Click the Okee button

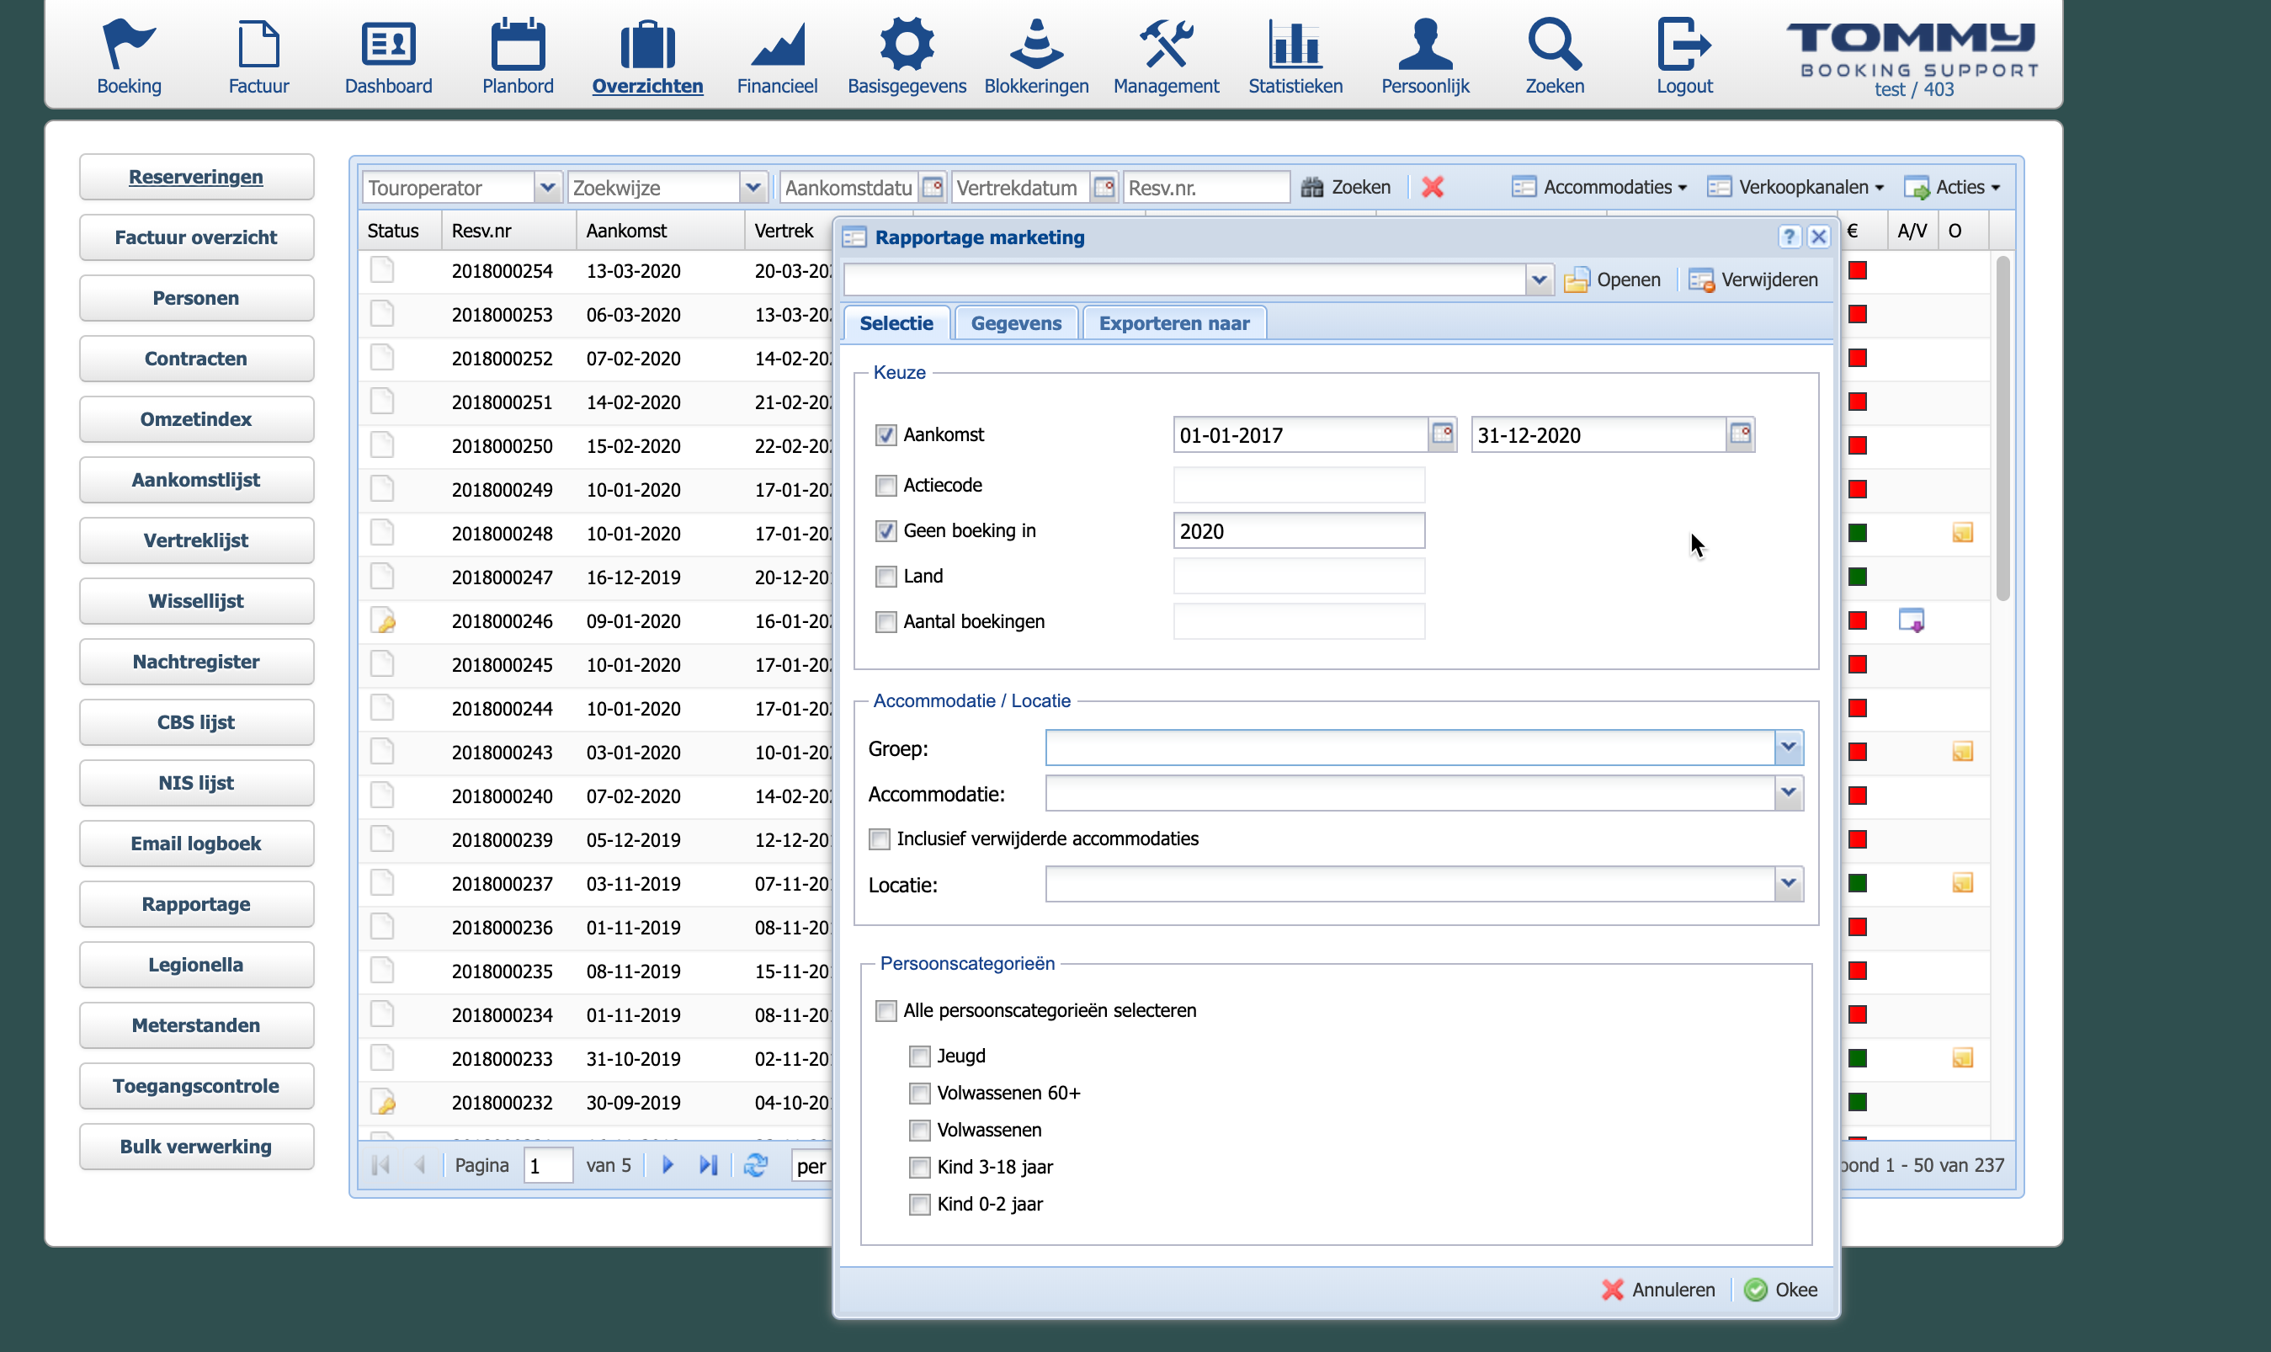1781,1289
